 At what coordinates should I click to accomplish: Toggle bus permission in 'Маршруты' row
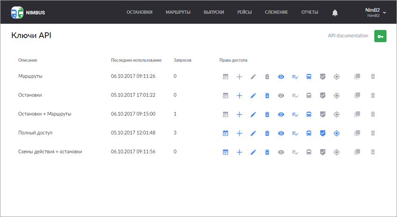(309, 76)
